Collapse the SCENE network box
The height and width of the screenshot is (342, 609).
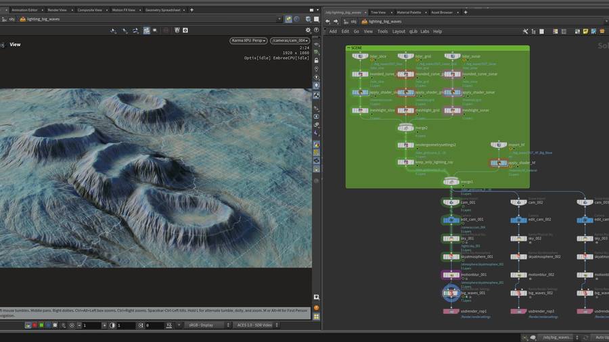point(348,48)
